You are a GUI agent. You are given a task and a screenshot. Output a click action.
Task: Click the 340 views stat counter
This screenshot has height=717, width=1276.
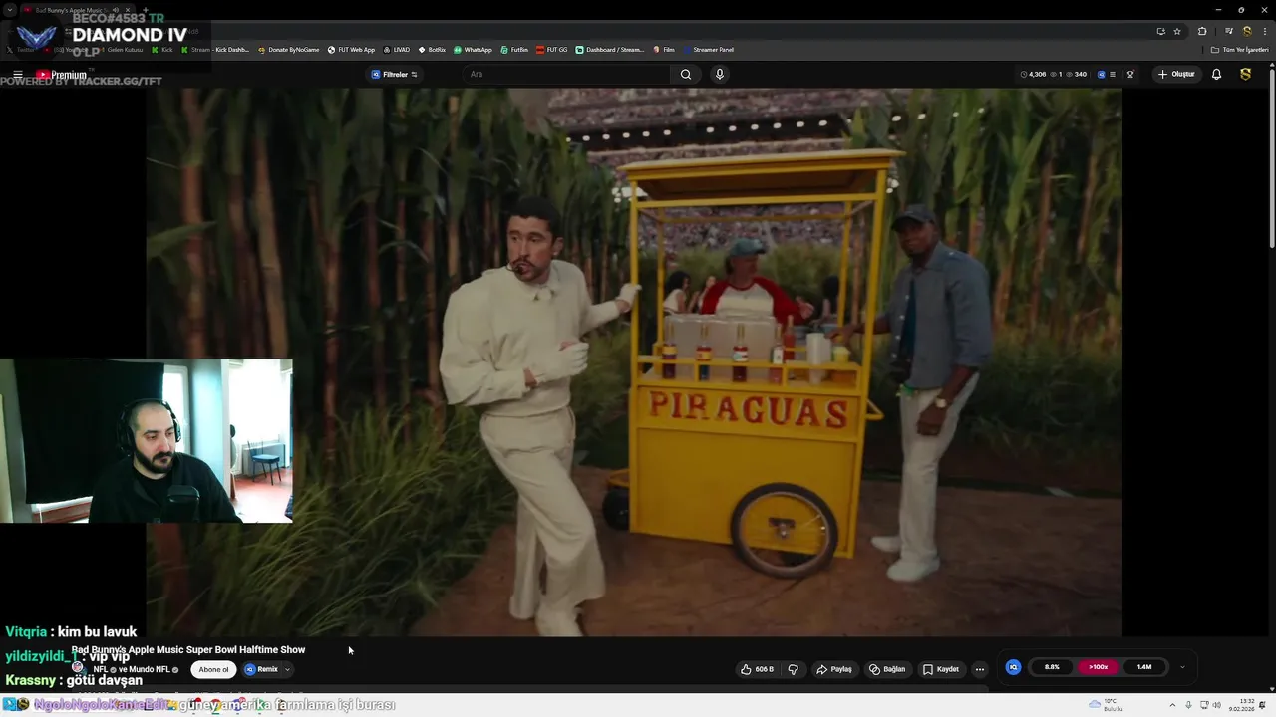click(x=1076, y=74)
